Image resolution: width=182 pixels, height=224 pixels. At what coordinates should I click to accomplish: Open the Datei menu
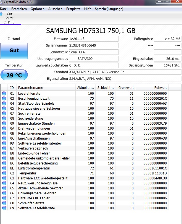click(4, 9)
